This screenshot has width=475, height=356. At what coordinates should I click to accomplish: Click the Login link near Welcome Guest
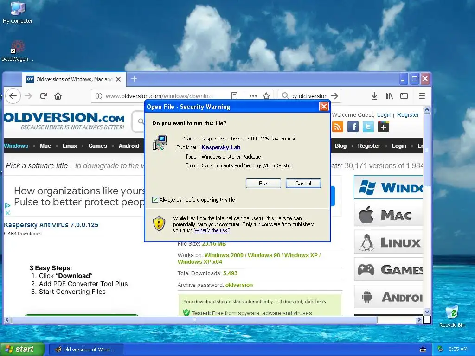click(x=384, y=115)
